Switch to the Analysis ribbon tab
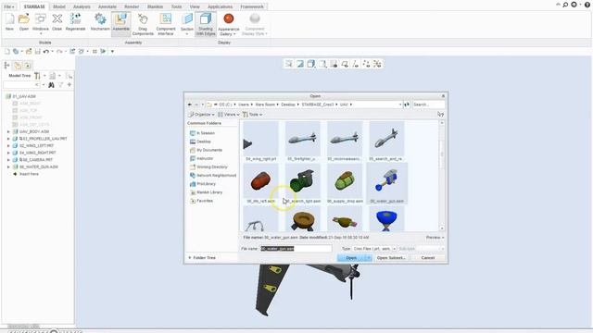 tap(82, 6)
